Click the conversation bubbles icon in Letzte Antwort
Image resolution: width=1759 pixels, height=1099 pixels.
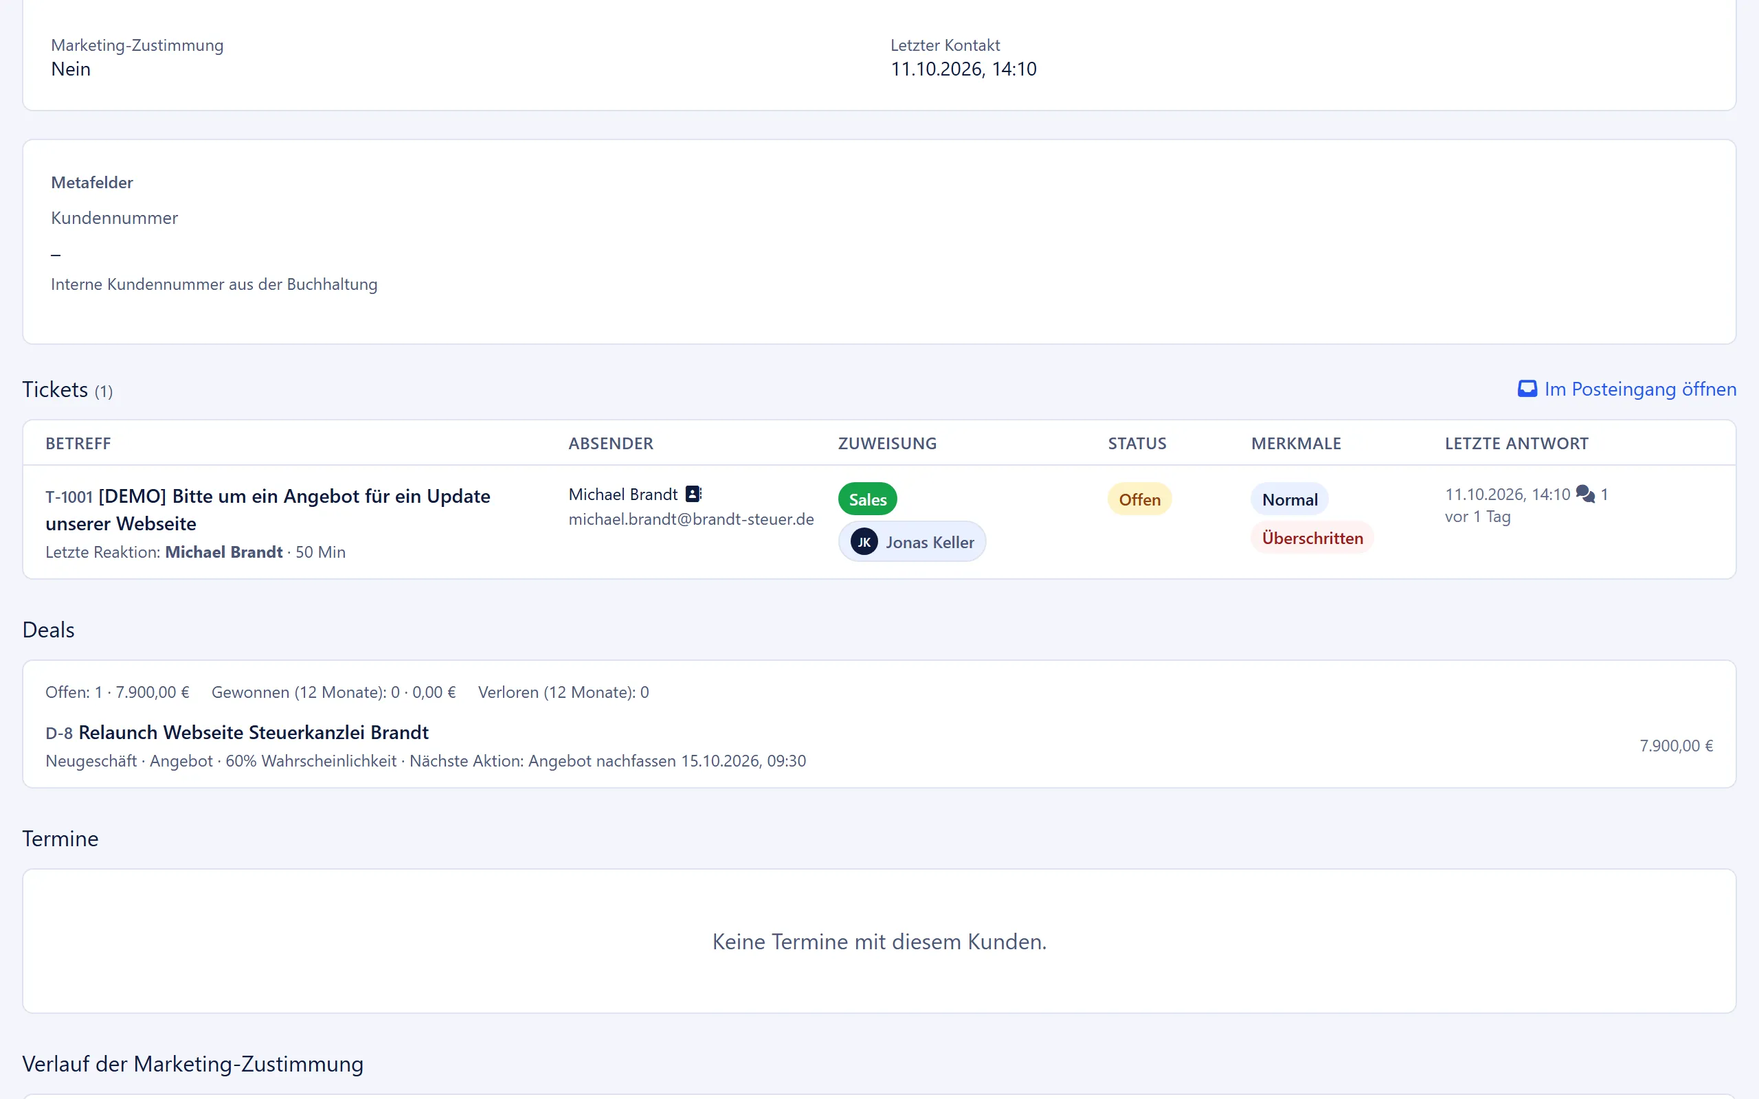click(x=1585, y=495)
